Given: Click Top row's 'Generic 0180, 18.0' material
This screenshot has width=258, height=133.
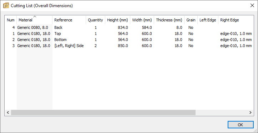Looking at the screenshot, I should [34, 34].
